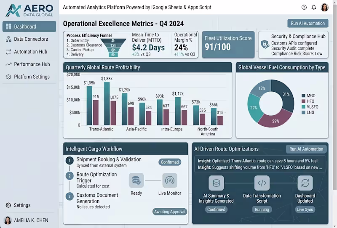Click the 31% donut segment
The image size is (337, 228).
coord(286,95)
